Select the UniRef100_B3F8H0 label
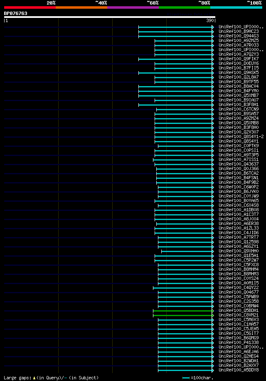This screenshot has height=381, width=266. (x=239, y=128)
